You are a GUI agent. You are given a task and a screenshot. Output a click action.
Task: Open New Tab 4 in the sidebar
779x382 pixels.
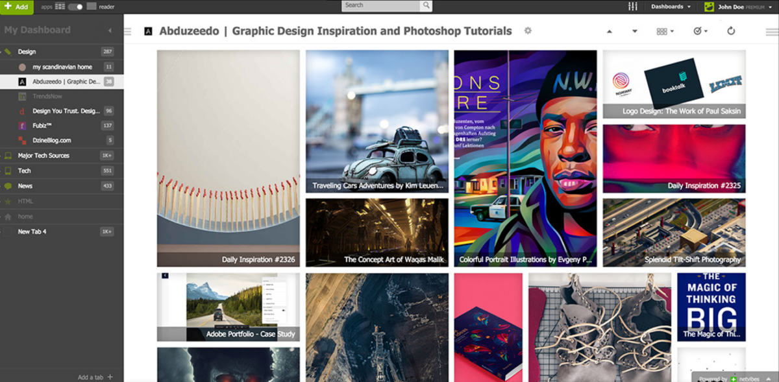coord(62,232)
